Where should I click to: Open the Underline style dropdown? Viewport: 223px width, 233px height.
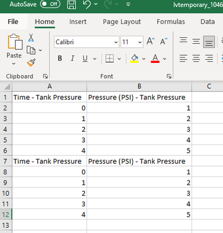(95, 58)
